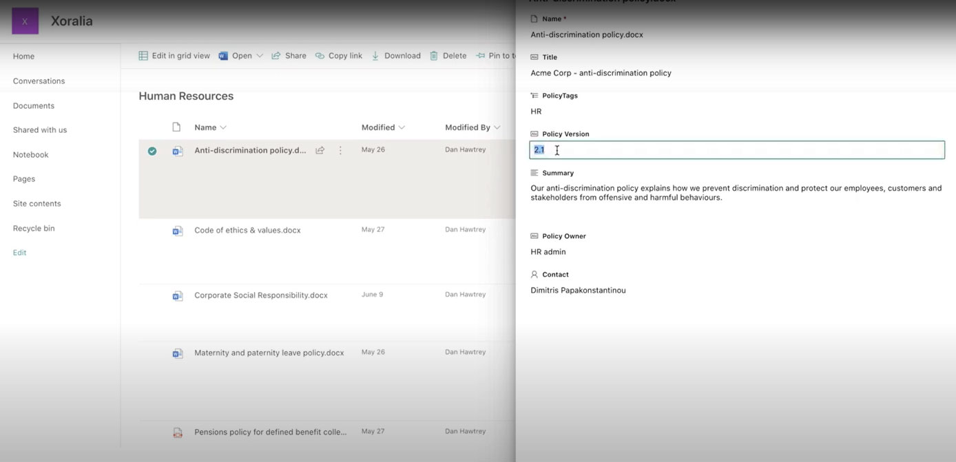Open Notebook from the sidebar
The image size is (956, 462).
point(31,155)
